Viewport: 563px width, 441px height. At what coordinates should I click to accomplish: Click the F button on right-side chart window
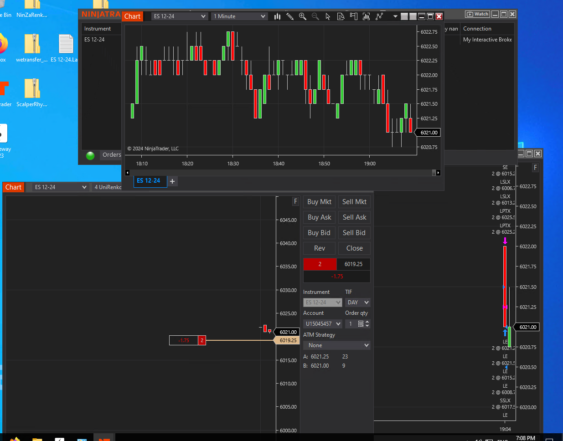pos(535,168)
